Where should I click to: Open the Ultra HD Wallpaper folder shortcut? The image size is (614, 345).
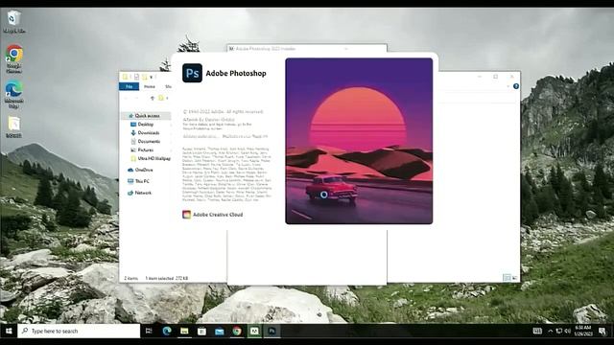pyautogui.click(x=152, y=158)
